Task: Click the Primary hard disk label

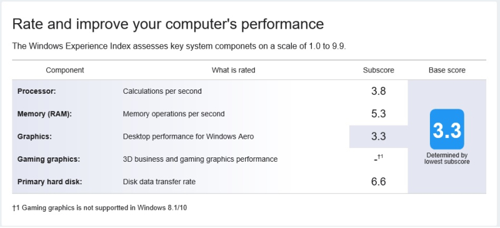Action: pyautogui.click(x=50, y=182)
